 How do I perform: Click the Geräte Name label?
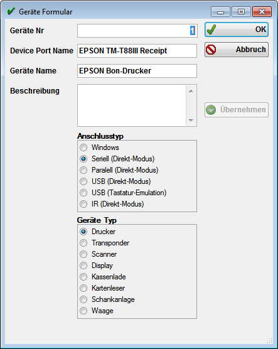[33, 70]
